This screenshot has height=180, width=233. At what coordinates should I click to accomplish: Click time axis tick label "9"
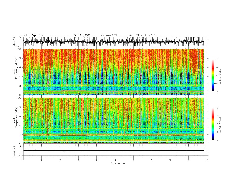click(x=188, y=160)
